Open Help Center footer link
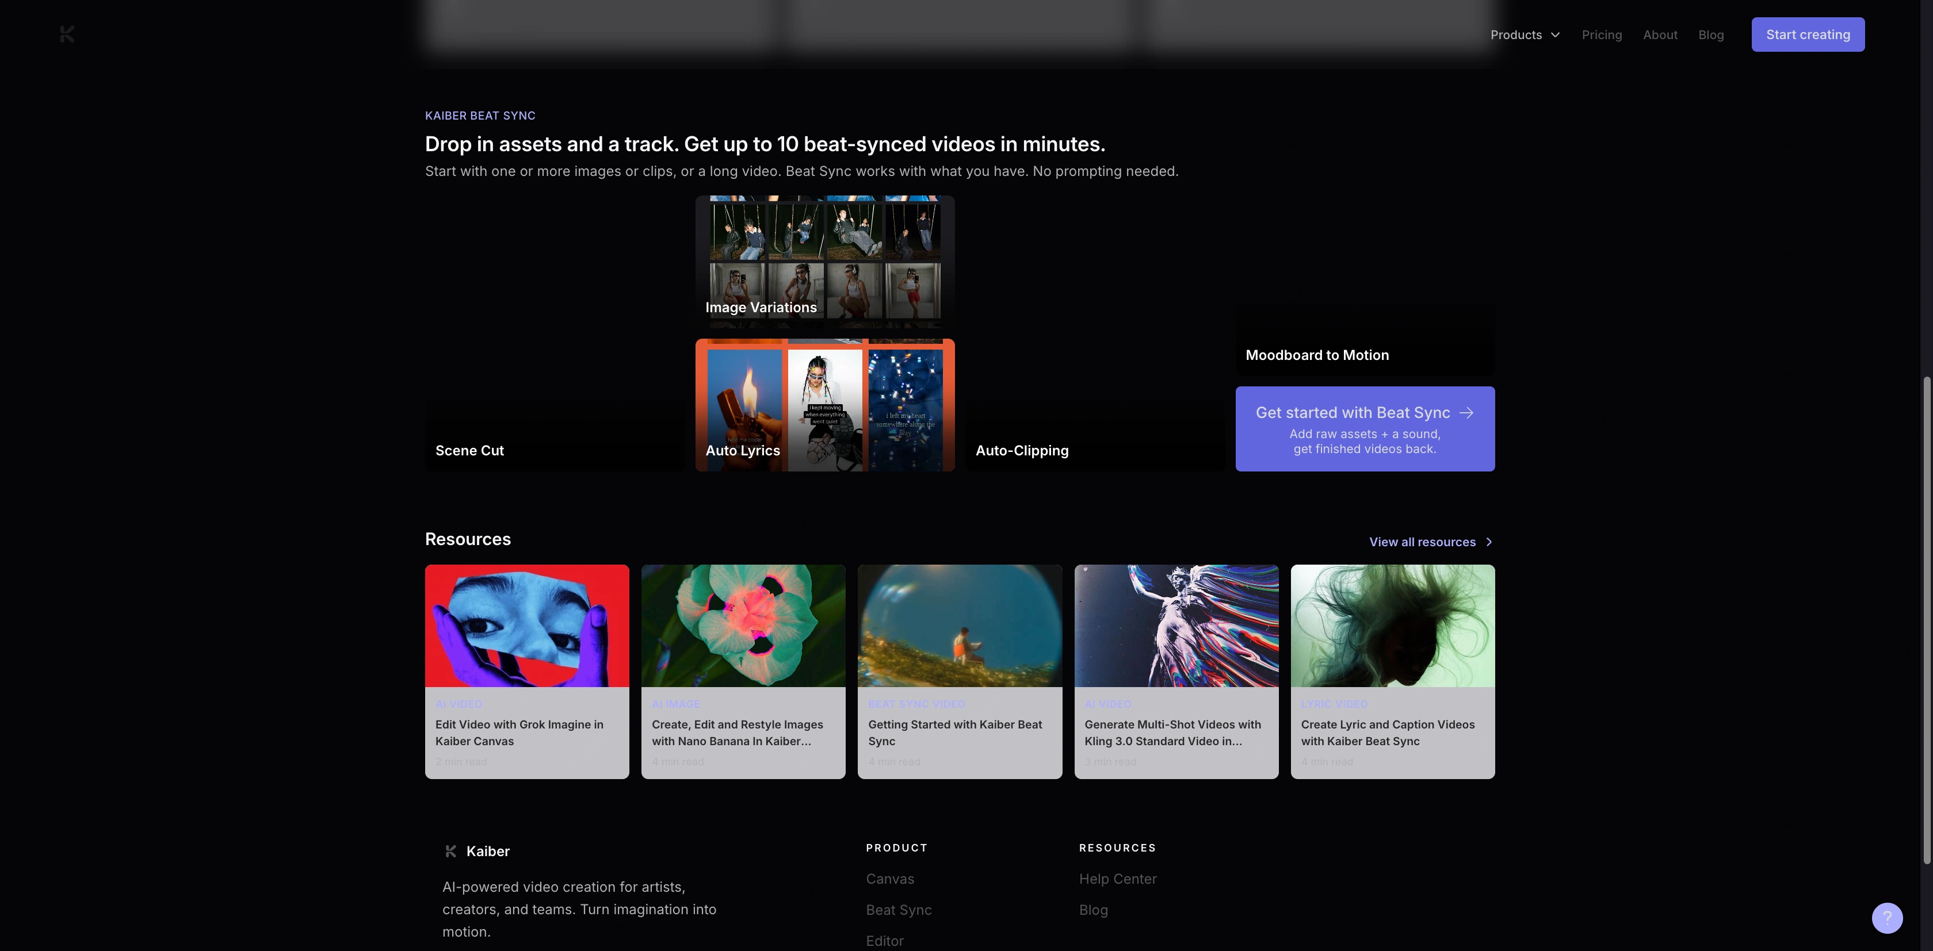1933x951 pixels. (x=1118, y=879)
